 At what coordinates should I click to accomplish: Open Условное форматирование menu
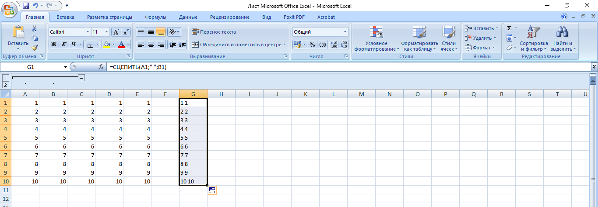coord(376,38)
